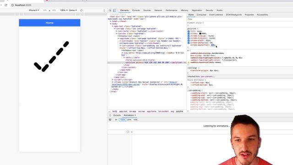Open the Network tab
The width and height of the screenshot is (293, 165).
(x=158, y=10)
